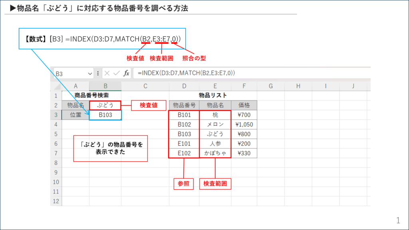Select the row 2 header
This screenshot has width=409, height=230.
[x=56, y=105]
